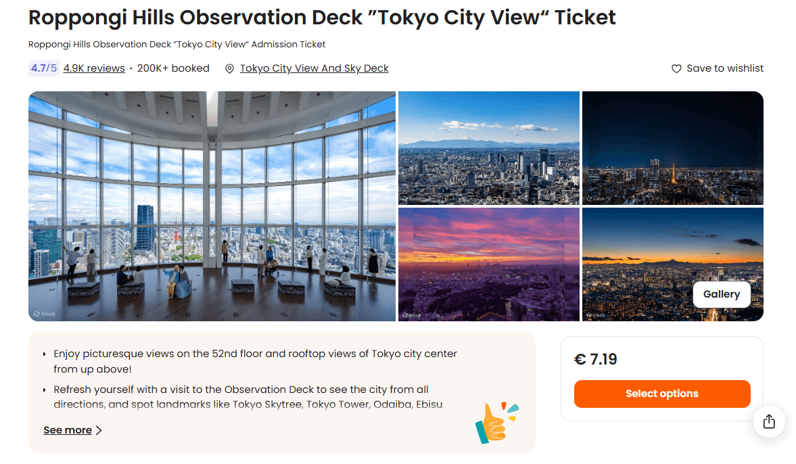Click the thumbs-up illustration icon
796x464 pixels.
pyautogui.click(x=496, y=422)
